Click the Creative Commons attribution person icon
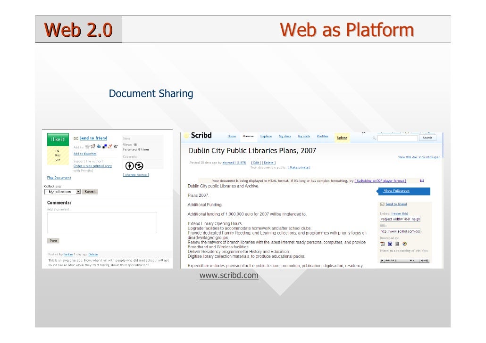This screenshot has height=343, width=486. click(130, 166)
